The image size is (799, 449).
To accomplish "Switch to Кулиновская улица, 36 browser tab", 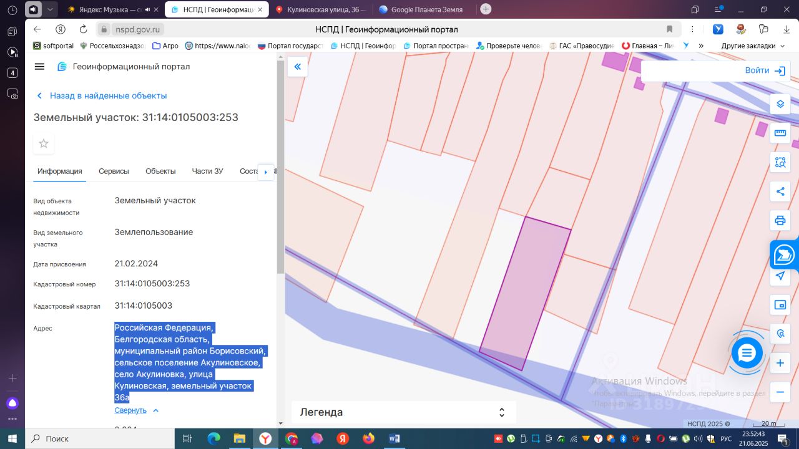I will point(320,9).
